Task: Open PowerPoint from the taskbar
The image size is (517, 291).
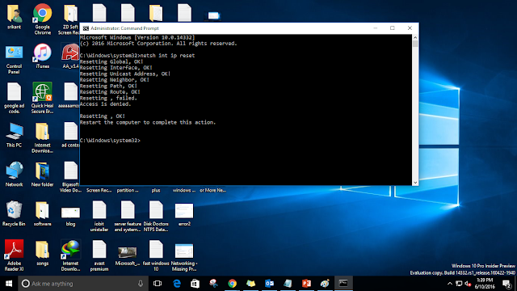Action: (x=306, y=284)
